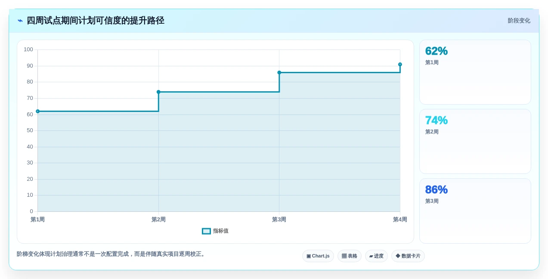
Task: Click the 第1周 x-axis label
Action: (38, 220)
